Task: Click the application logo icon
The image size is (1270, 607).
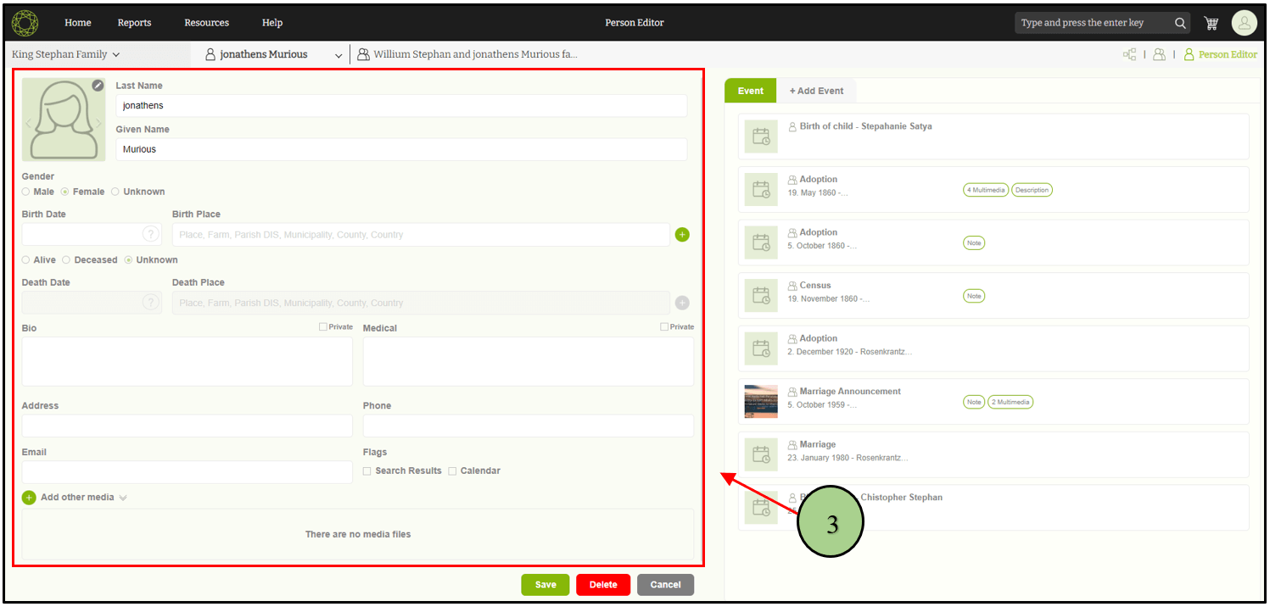Action: pyautogui.click(x=25, y=23)
